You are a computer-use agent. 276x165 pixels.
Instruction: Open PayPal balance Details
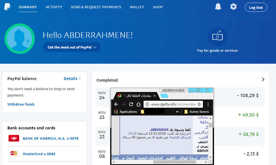click(x=72, y=79)
